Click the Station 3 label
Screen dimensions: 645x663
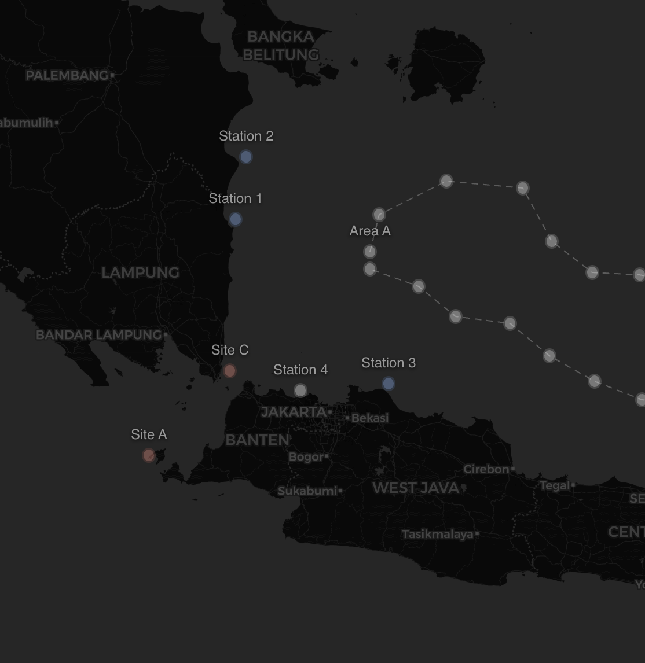(x=388, y=363)
